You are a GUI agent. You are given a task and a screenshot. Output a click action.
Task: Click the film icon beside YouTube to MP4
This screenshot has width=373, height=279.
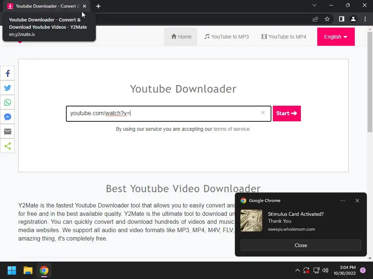pyautogui.click(x=264, y=37)
